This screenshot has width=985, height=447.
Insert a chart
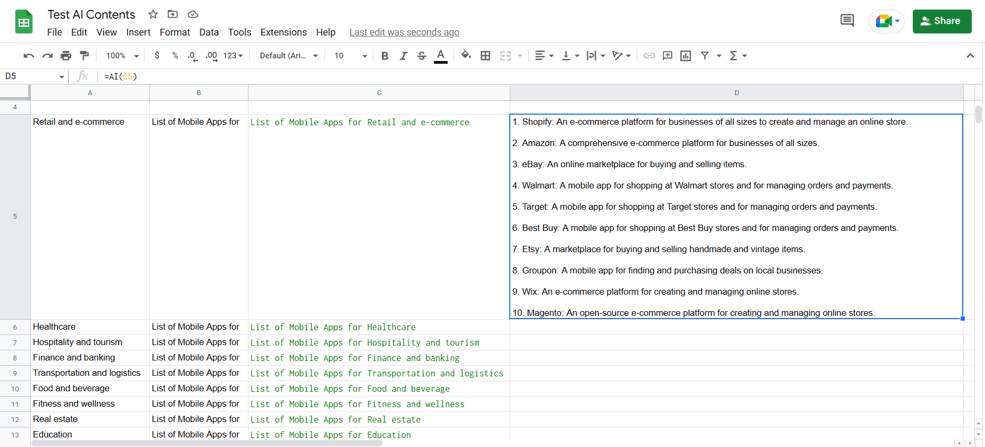tap(686, 56)
